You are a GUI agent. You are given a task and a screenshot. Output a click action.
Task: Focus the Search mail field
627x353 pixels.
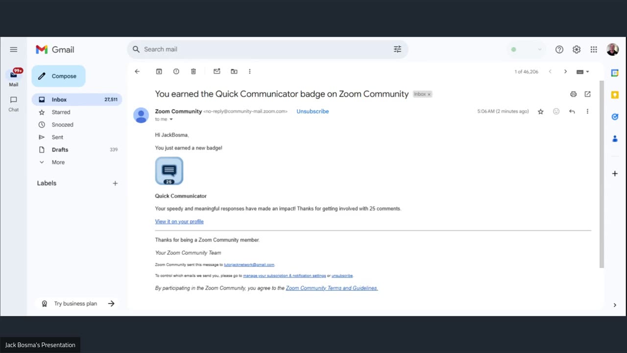pyautogui.click(x=267, y=49)
